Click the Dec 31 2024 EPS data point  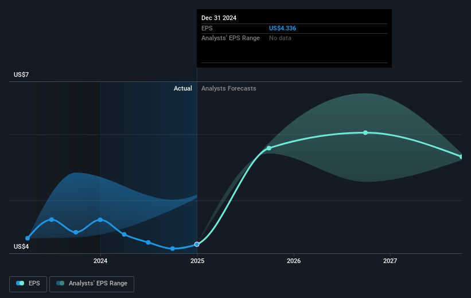197,244
